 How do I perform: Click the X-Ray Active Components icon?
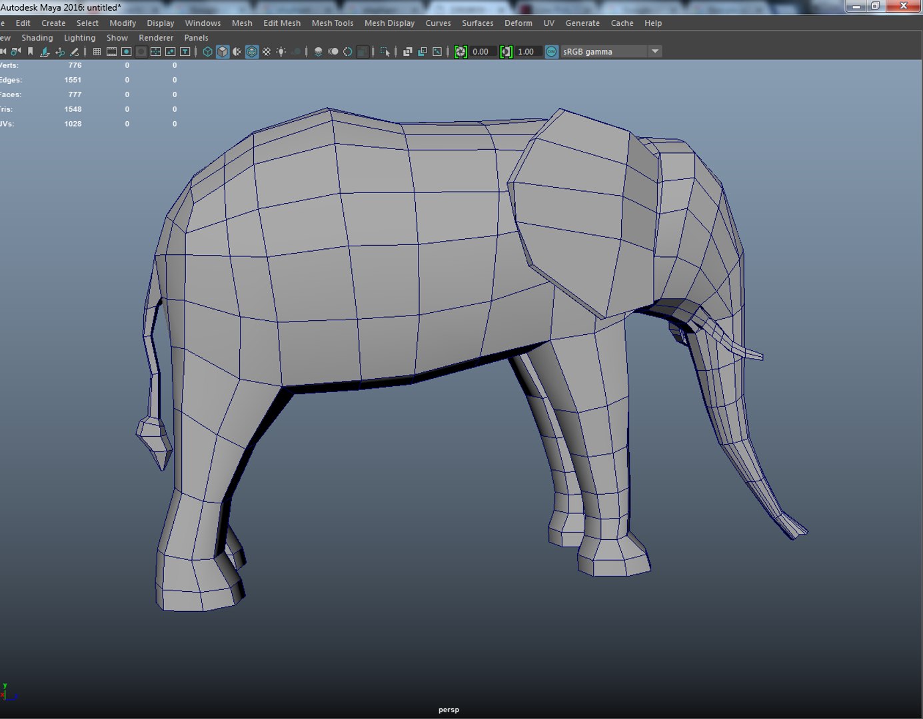click(x=423, y=51)
